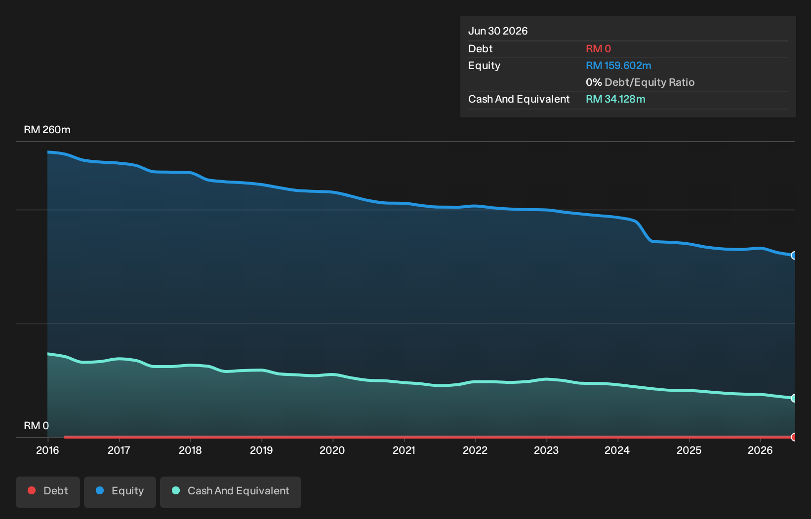Screen dimensions: 811x519
Task: Click the blue Equity endpoint marker
Action: [794, 256]
